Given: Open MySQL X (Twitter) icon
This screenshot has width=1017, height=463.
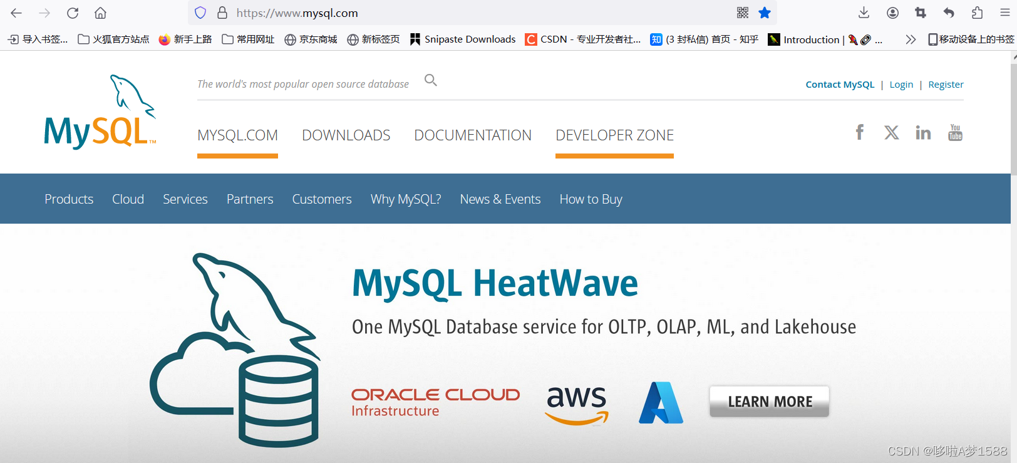Looking at the screenshot, I should tap(891, 132).
